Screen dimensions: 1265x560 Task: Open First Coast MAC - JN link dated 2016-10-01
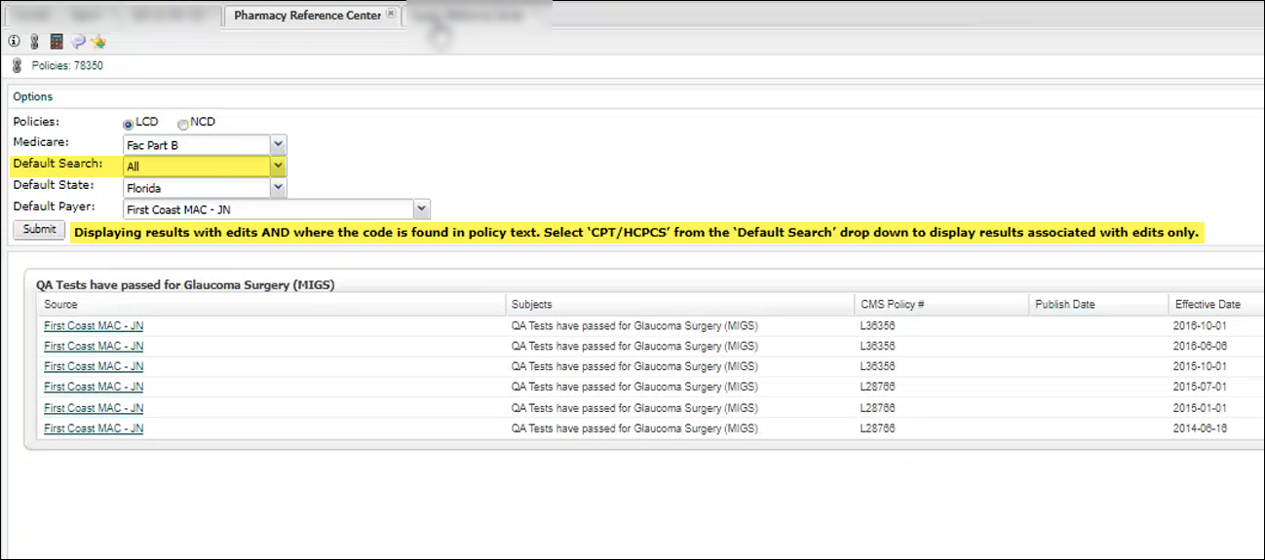(94, 325)
